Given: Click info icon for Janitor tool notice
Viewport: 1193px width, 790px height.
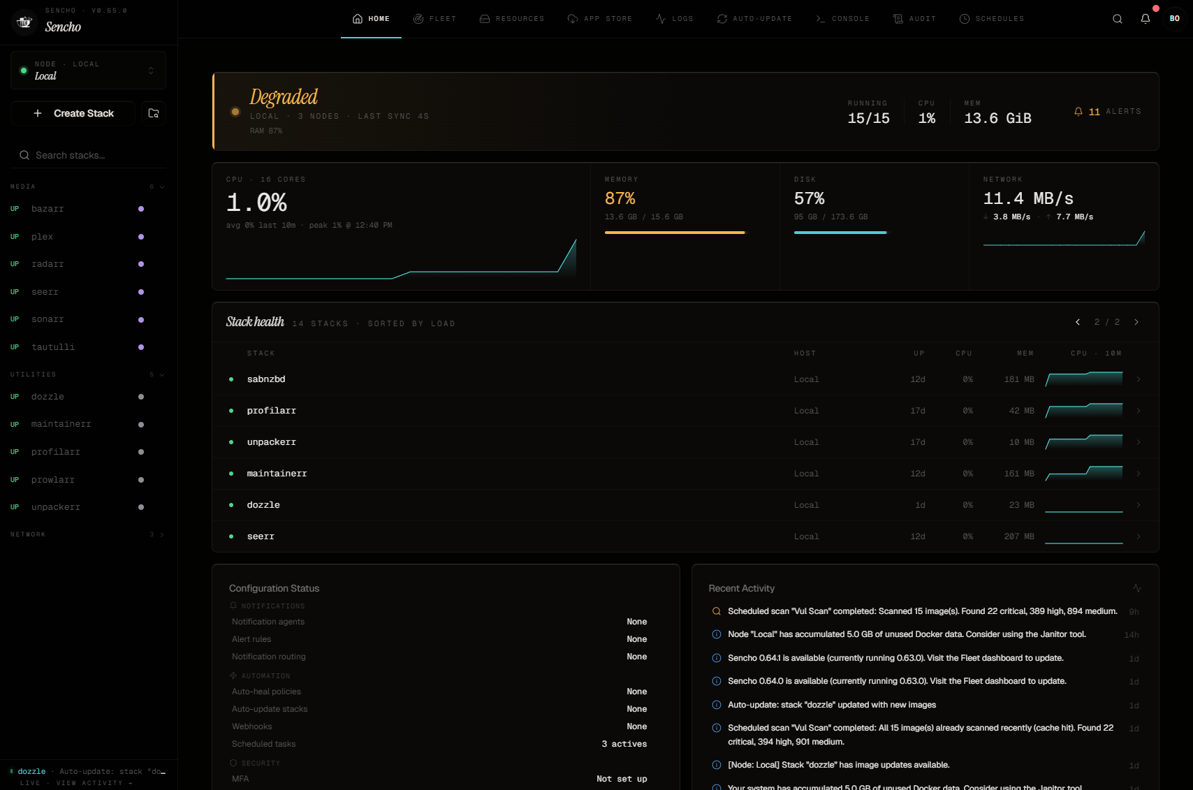Looking at the screenshot, I should [x=716, y=634].
